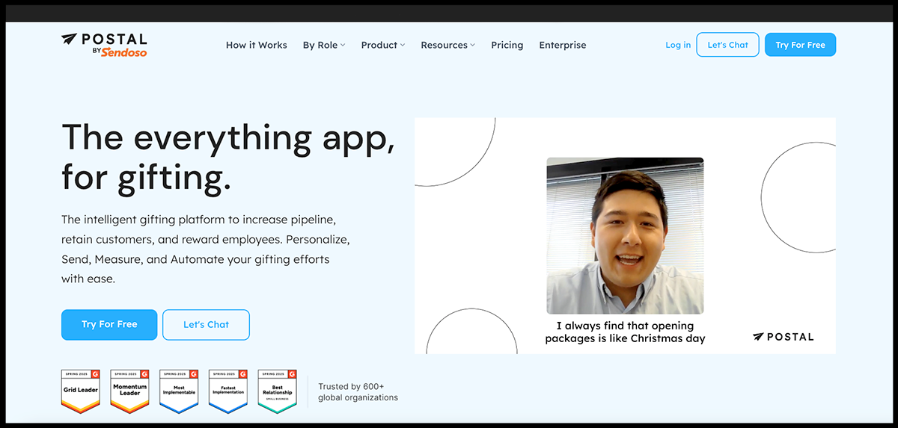The image size is (898, 428).
Task: Click the header Try For Free button
Action: click(x=800, y=45)
